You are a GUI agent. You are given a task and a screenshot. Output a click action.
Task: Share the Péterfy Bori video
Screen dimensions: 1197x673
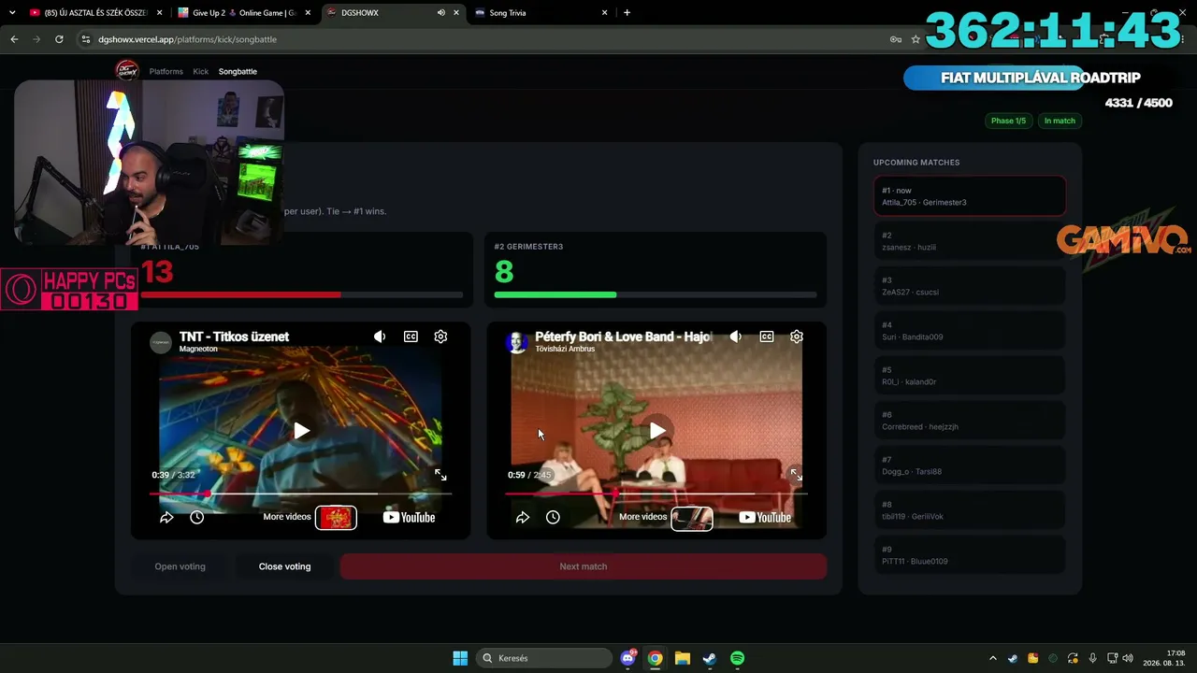point(523,517)
